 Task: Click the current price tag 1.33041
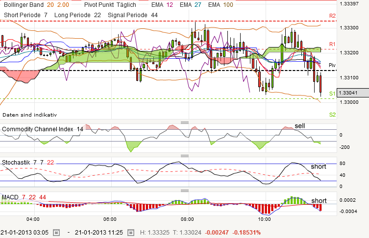pyautogui.click(x=352, y=93)
